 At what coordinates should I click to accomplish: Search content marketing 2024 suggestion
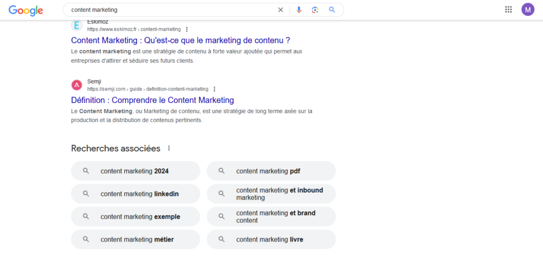pyautogui.click(x=135, y=171)
